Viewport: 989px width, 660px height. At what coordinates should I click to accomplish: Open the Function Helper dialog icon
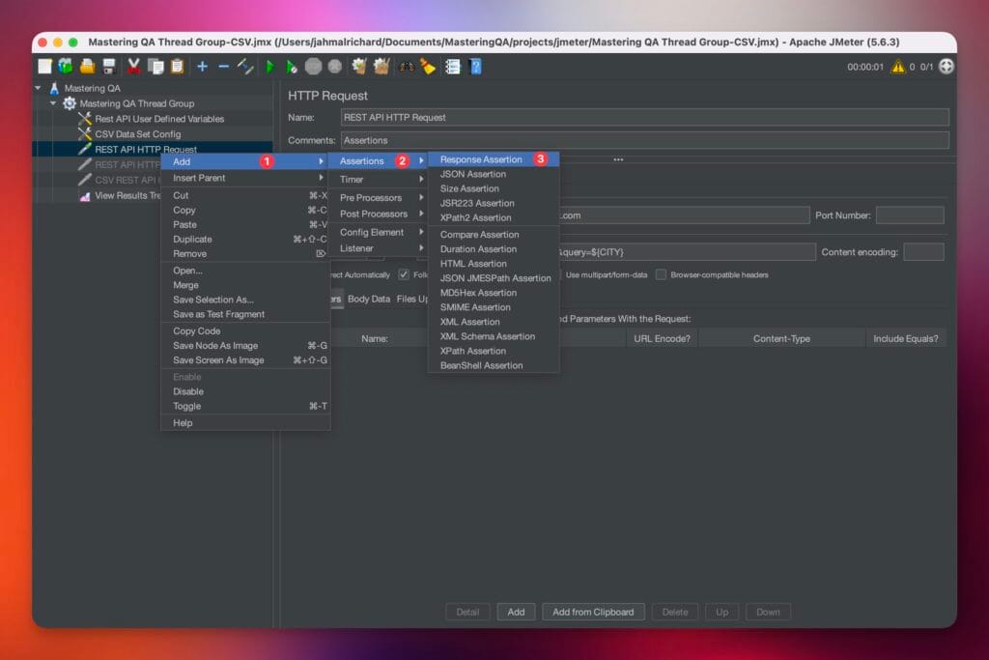click(x=453, y=67)
